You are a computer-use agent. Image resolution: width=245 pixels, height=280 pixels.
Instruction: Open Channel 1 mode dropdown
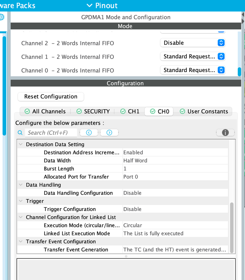click(193, 56)
